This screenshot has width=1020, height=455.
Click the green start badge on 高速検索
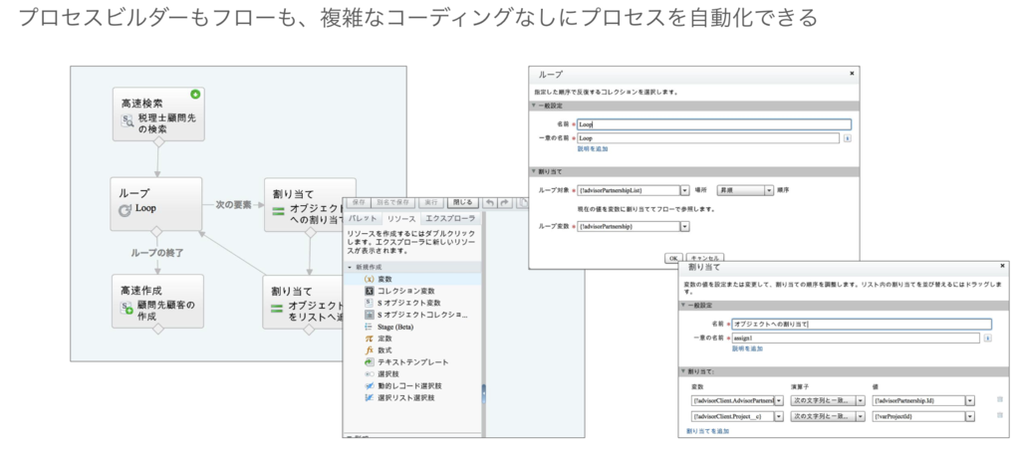point(195,95)
